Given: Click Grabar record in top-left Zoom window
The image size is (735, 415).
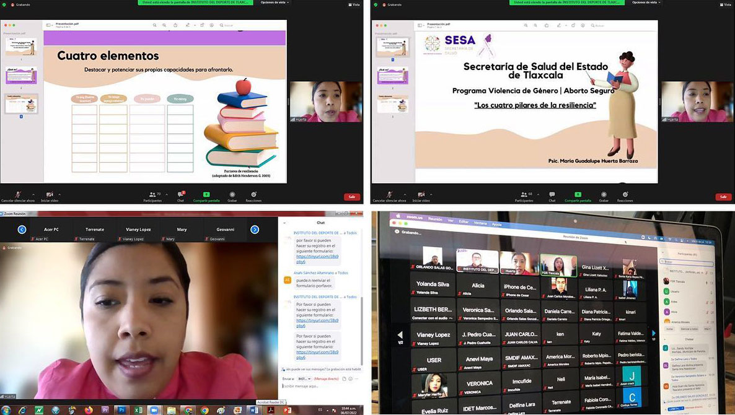Looking at the screenshot, I should (x=232, y=196).
